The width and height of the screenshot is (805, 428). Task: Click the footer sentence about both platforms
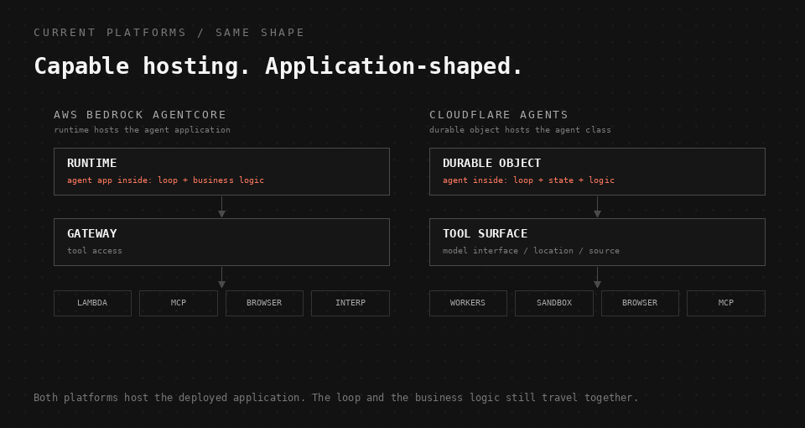click(336, 398)
